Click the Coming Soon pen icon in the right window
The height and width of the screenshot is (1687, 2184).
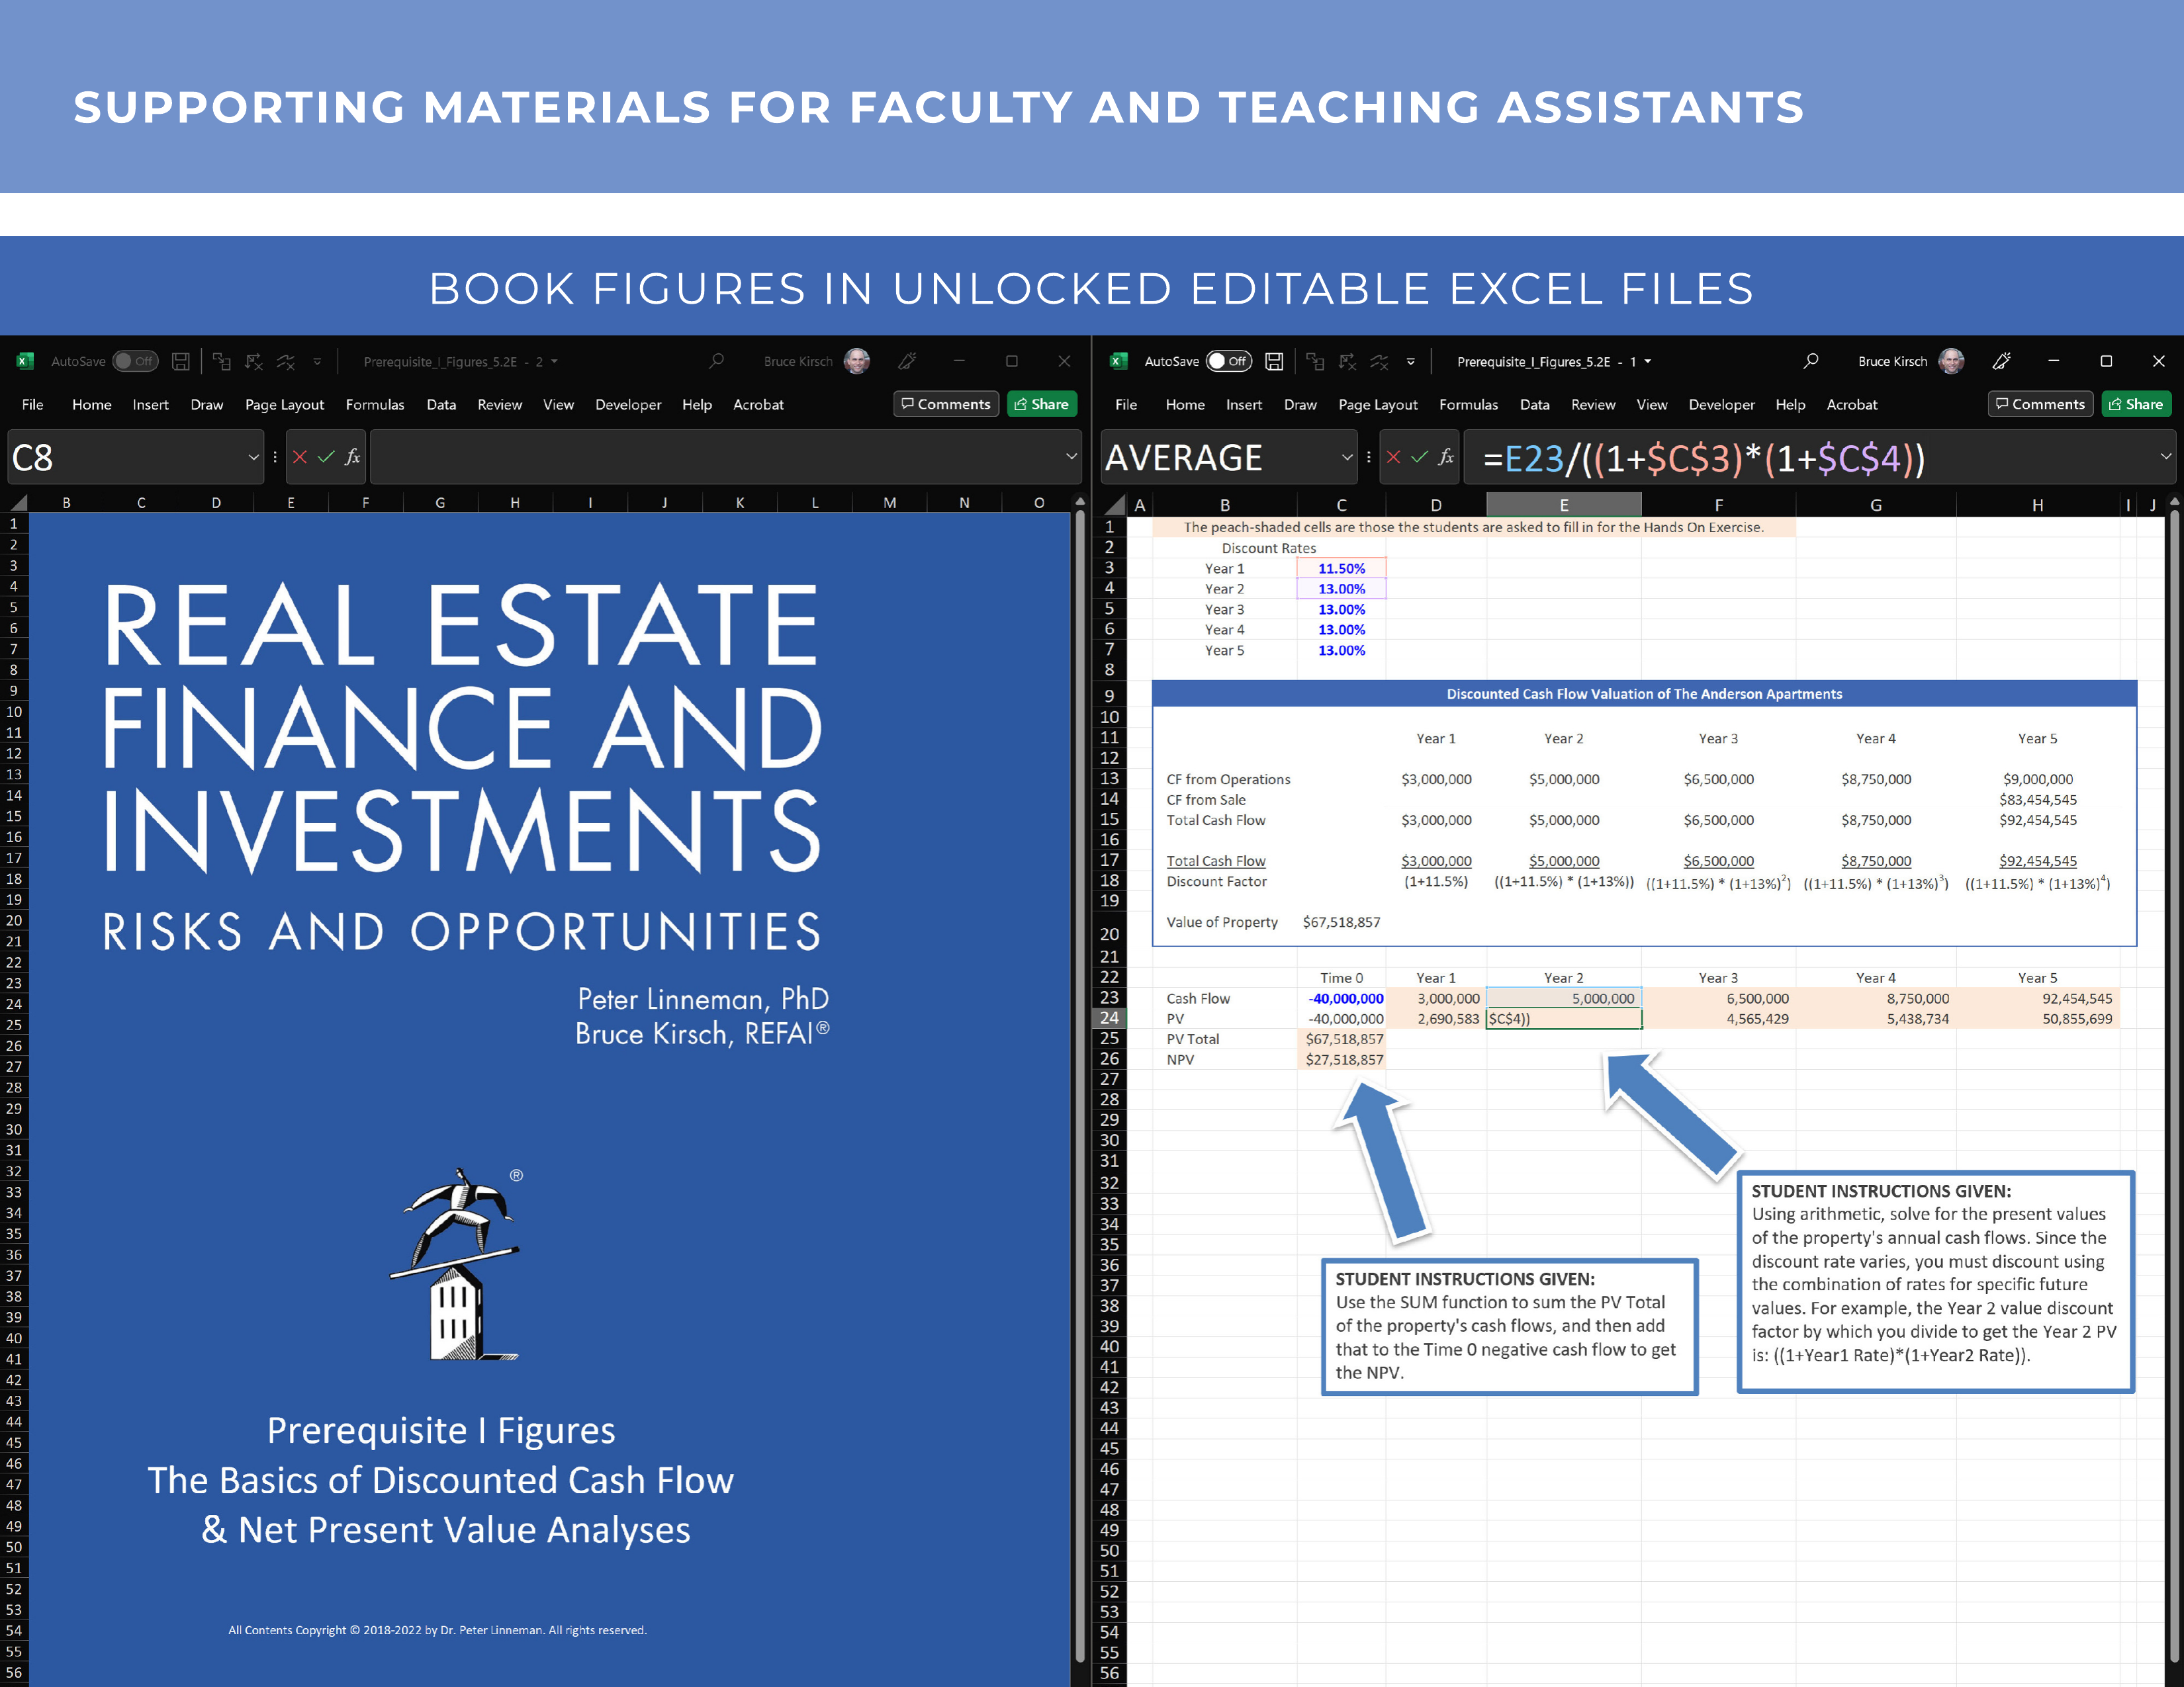tap(2001, 361)
